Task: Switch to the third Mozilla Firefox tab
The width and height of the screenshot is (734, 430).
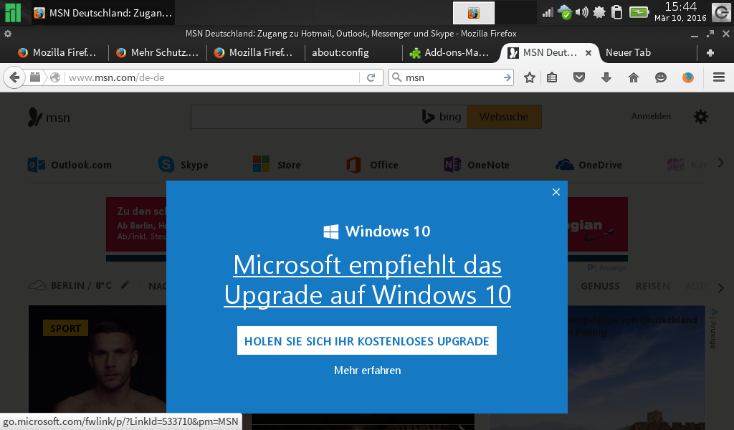Action: (255, 53)
